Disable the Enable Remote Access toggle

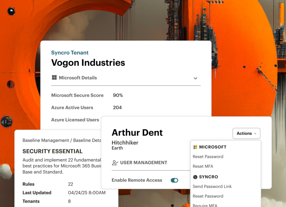[x=174, y=180]
